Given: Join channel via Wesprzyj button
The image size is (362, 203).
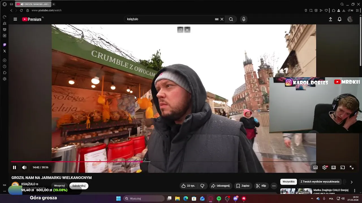Looking at the screenshot, I should [x=59, y=186].
